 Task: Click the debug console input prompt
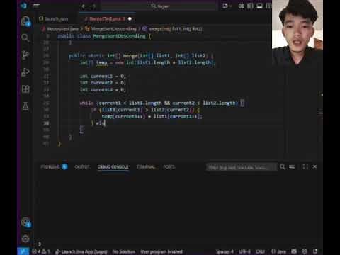[40, 244]
